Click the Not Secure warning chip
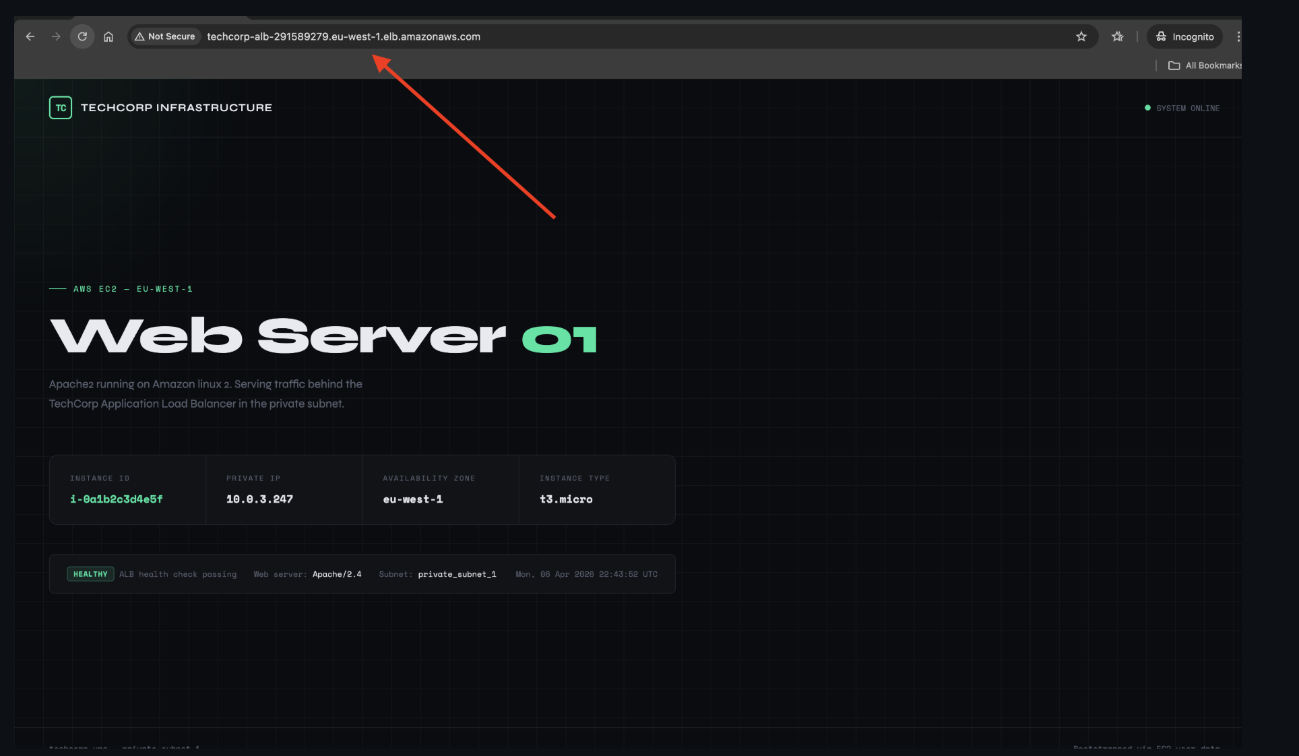Viewport: 1299px width, 756px height. coord(165,36)
